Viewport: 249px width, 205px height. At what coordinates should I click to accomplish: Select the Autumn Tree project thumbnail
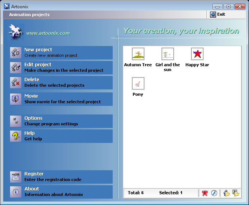138,54
